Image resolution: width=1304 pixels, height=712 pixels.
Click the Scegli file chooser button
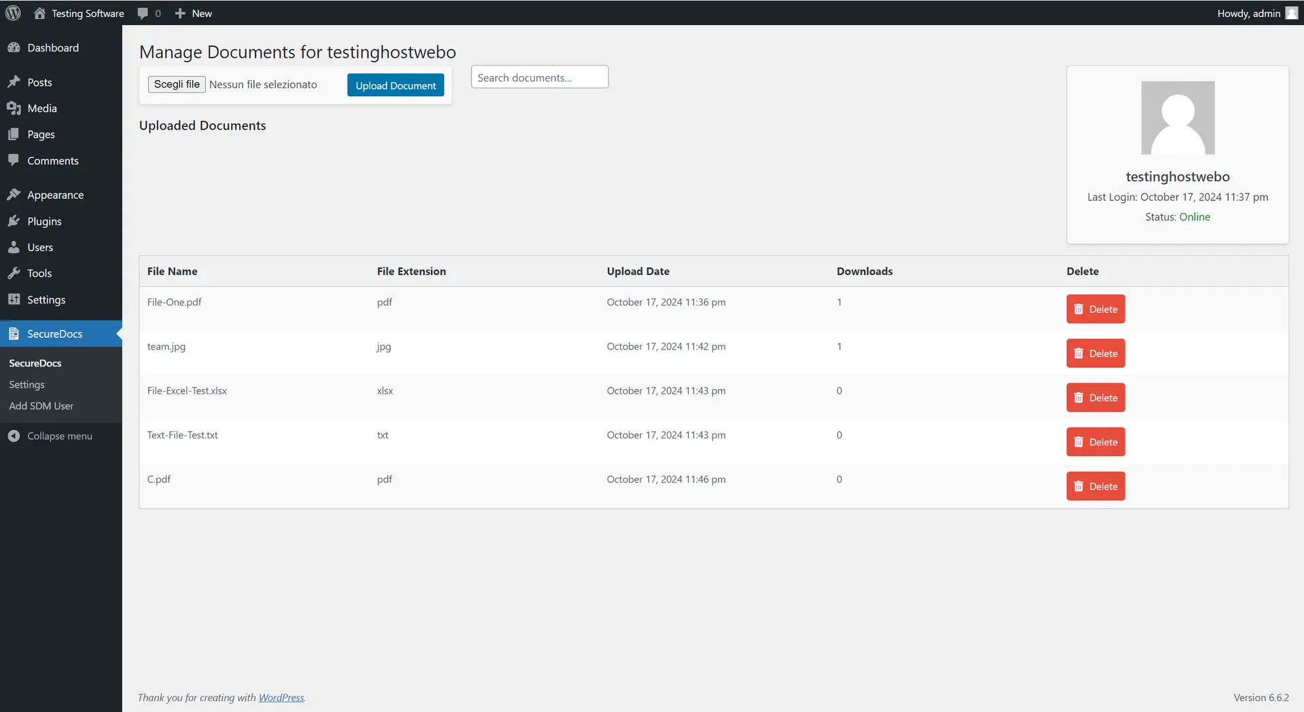[177, 84]
